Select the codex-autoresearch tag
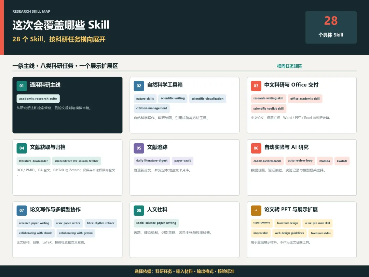This screenshot has height=277, width=369. point(267,161)
